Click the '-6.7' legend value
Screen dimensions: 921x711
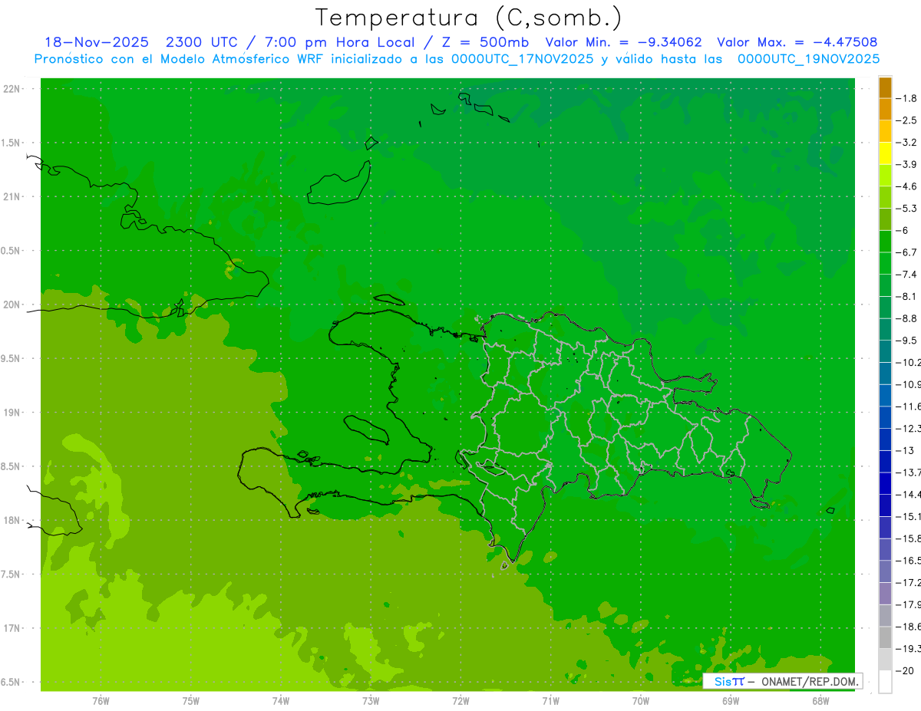point(907,252)
